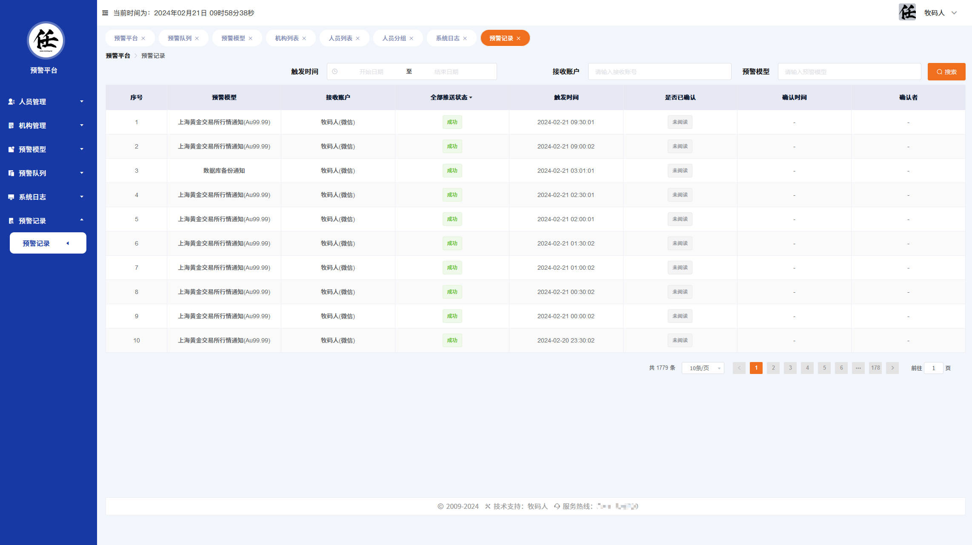Image resolution: width=972 pixels, height=545 pixels.
Task: Jump to last page 178
Action: tap(875, 368)
